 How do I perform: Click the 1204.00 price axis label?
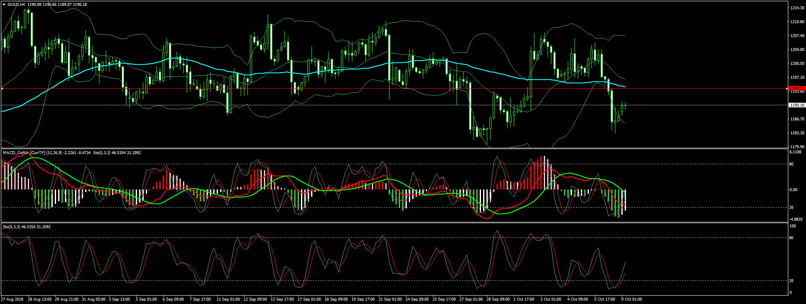798,50
